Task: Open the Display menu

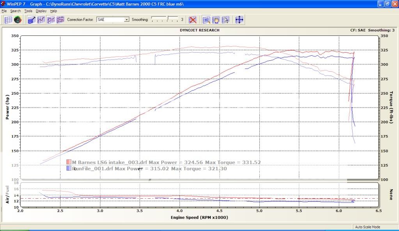Action: [x=41, y=11]
